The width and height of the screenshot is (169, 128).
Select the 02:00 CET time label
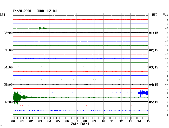click(8, 33)
